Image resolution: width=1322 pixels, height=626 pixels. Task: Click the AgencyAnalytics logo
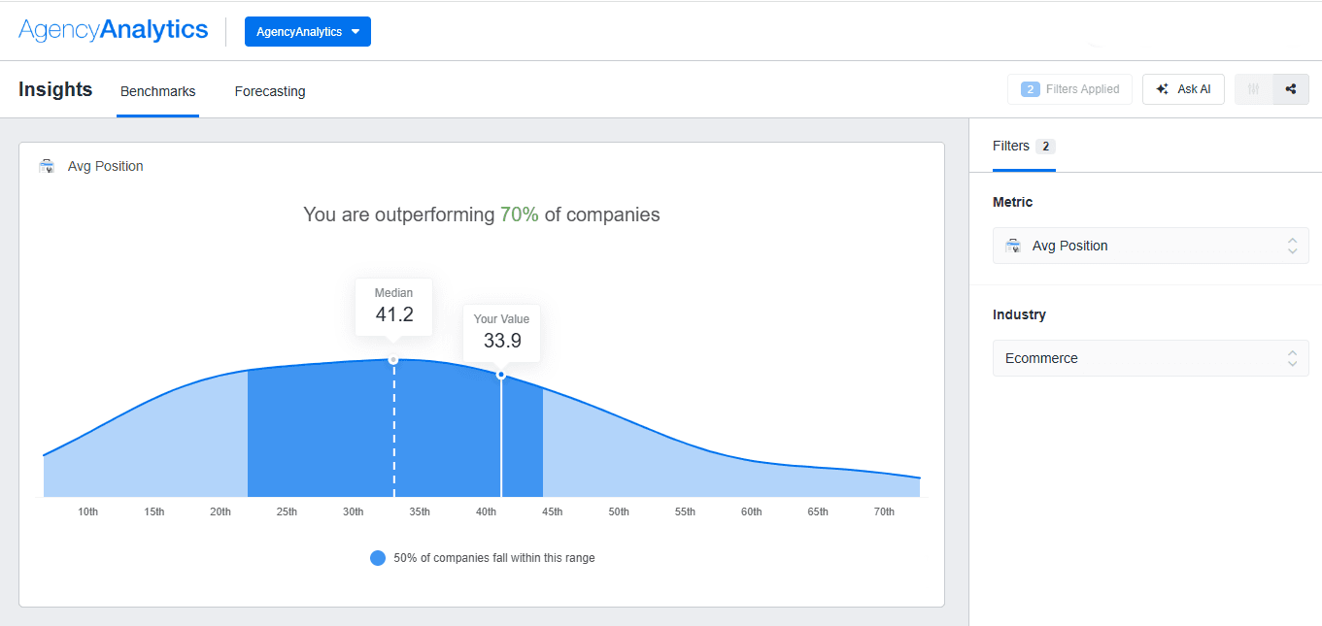(113, 30)
